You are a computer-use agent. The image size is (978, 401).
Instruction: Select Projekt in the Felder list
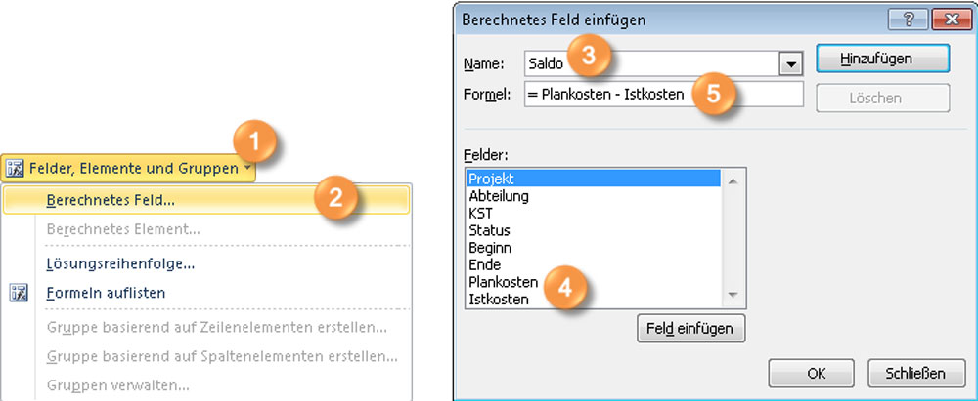click(x=491, y=179)
